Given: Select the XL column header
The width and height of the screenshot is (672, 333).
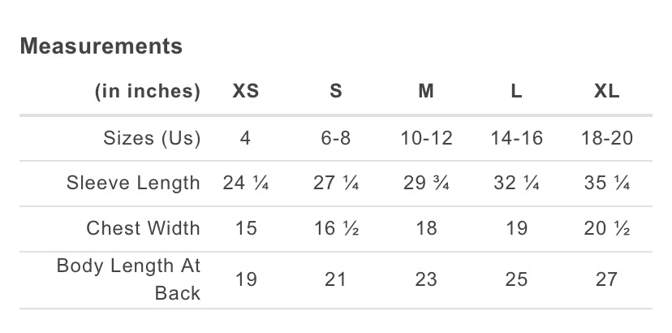Looking at the screenshot, I should (x=607, y=92).
